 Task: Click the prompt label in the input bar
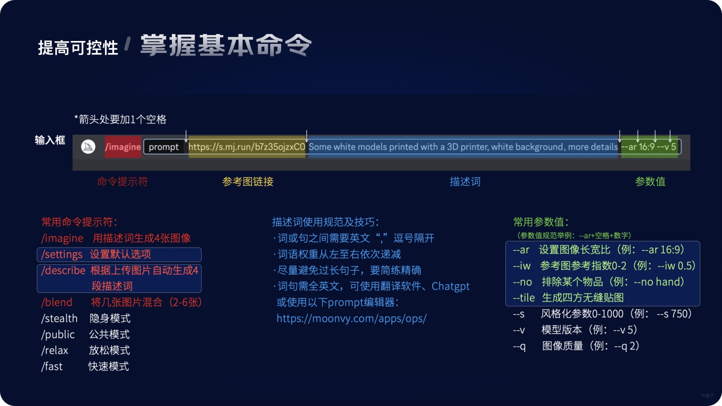(x=164, y=147)
